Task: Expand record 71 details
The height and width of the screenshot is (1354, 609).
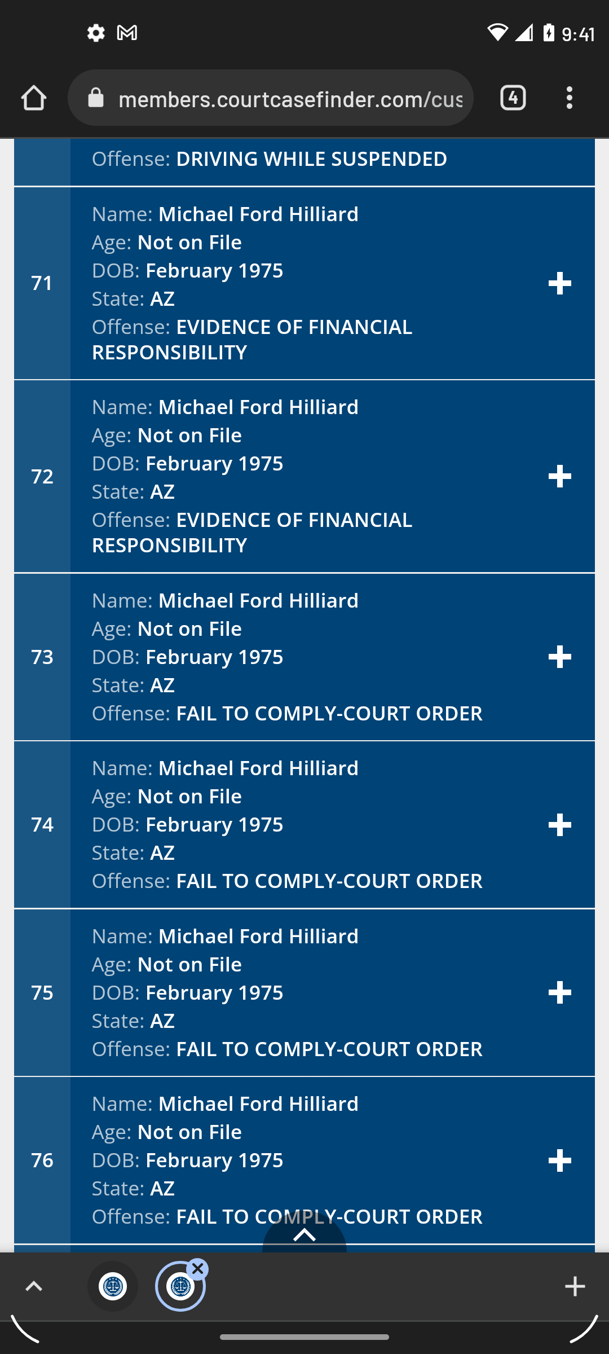Action: tap(560, 283)
